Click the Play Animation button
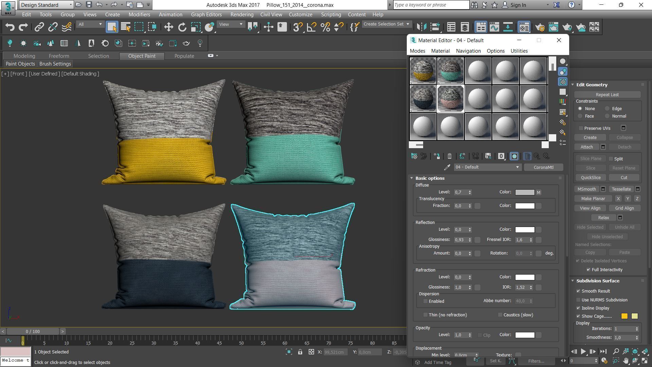The width and height of the screenshot is (652, 367). click(x=583, y=352)
